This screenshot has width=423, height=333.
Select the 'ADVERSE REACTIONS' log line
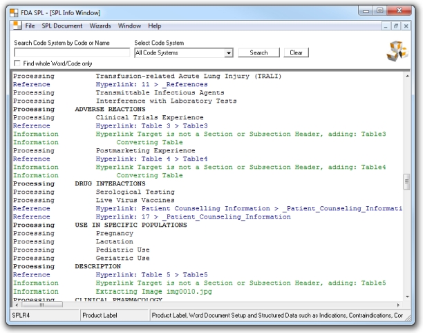[x=110, y=109]
